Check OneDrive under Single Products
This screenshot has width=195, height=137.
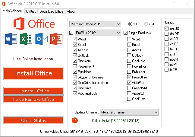129,99
